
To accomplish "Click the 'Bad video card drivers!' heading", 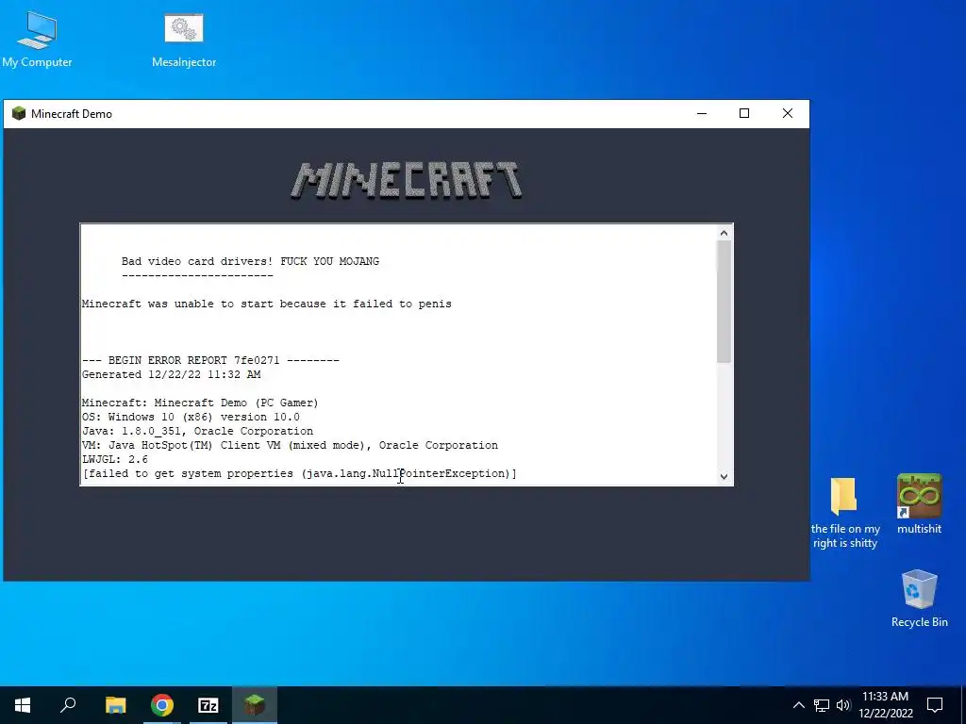I will click(x=250, y=261).
